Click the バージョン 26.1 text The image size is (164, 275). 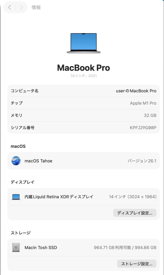pyautogui.click(x=142, y=161)
